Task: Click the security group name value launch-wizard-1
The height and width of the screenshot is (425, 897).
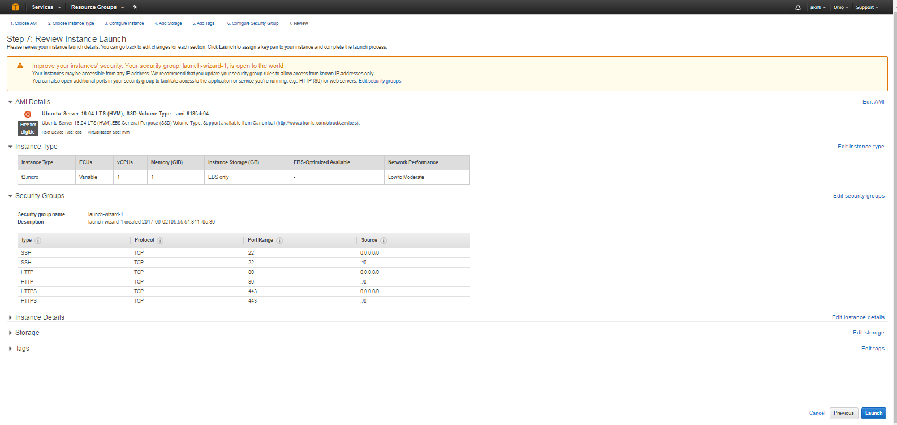Action: pyautogui.click(x=106, y=214)
